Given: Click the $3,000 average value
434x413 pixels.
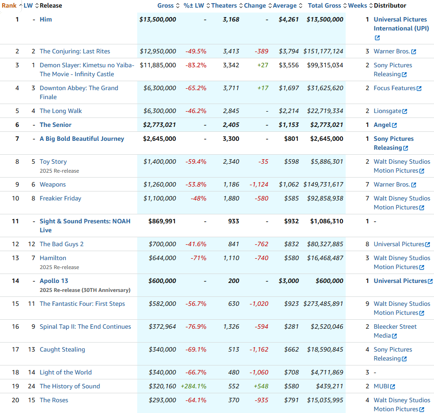Looking at the screenshot, I should pyautogui.click(x=289, y=281).
